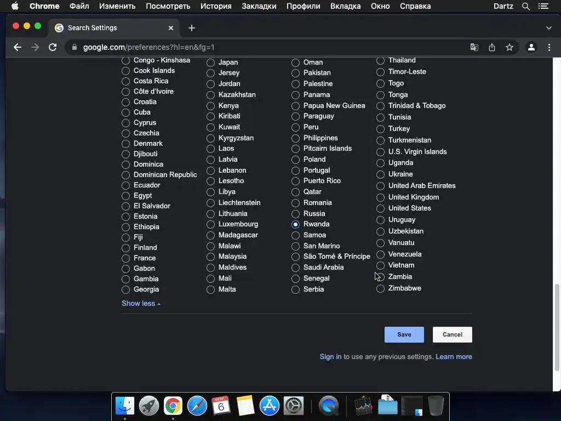Open the Изменить menu
Image resolution: width=561 pixels, height=421 pixels.
point(117,6)
